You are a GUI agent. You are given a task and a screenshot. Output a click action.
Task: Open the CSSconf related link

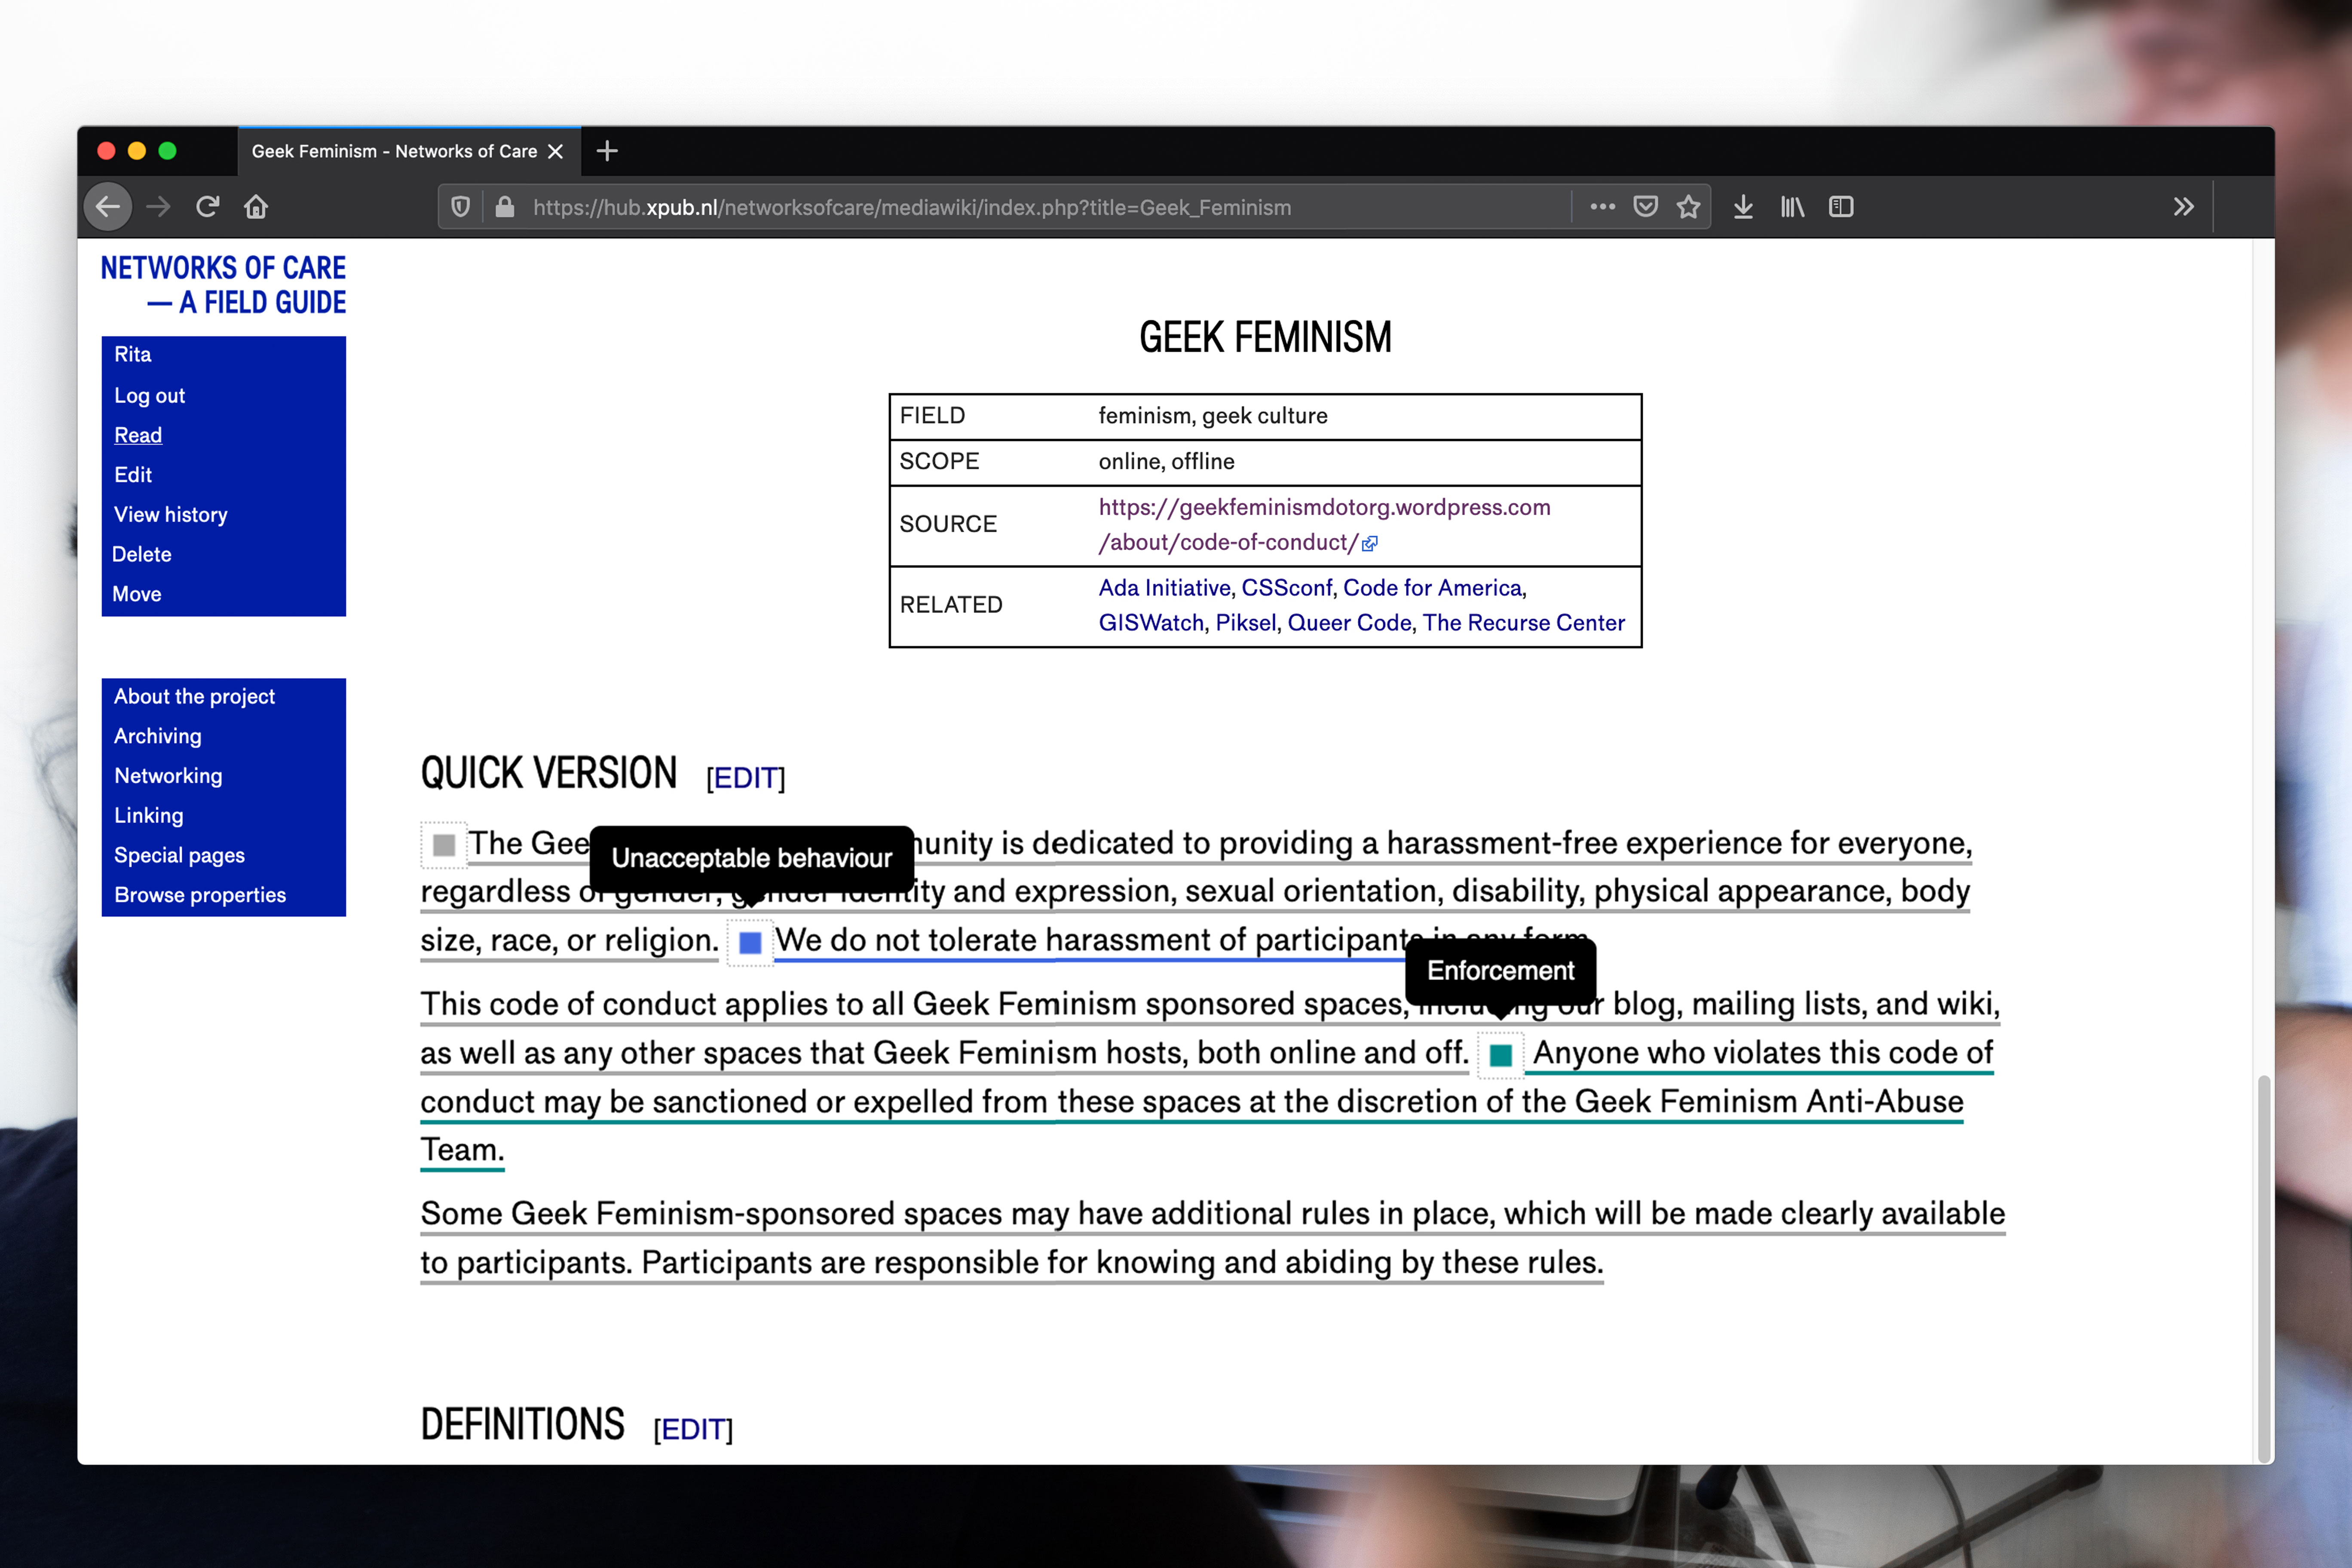1286,588
